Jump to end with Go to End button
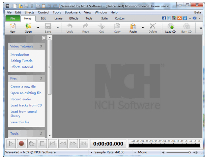 (84, 144)
